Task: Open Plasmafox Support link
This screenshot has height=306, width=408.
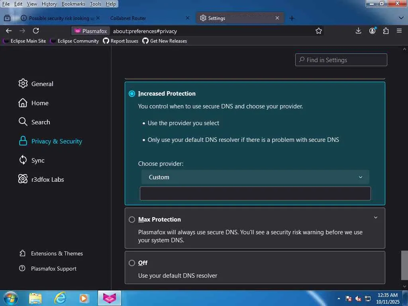Action: pyautogui.click(x=48, y=268)
